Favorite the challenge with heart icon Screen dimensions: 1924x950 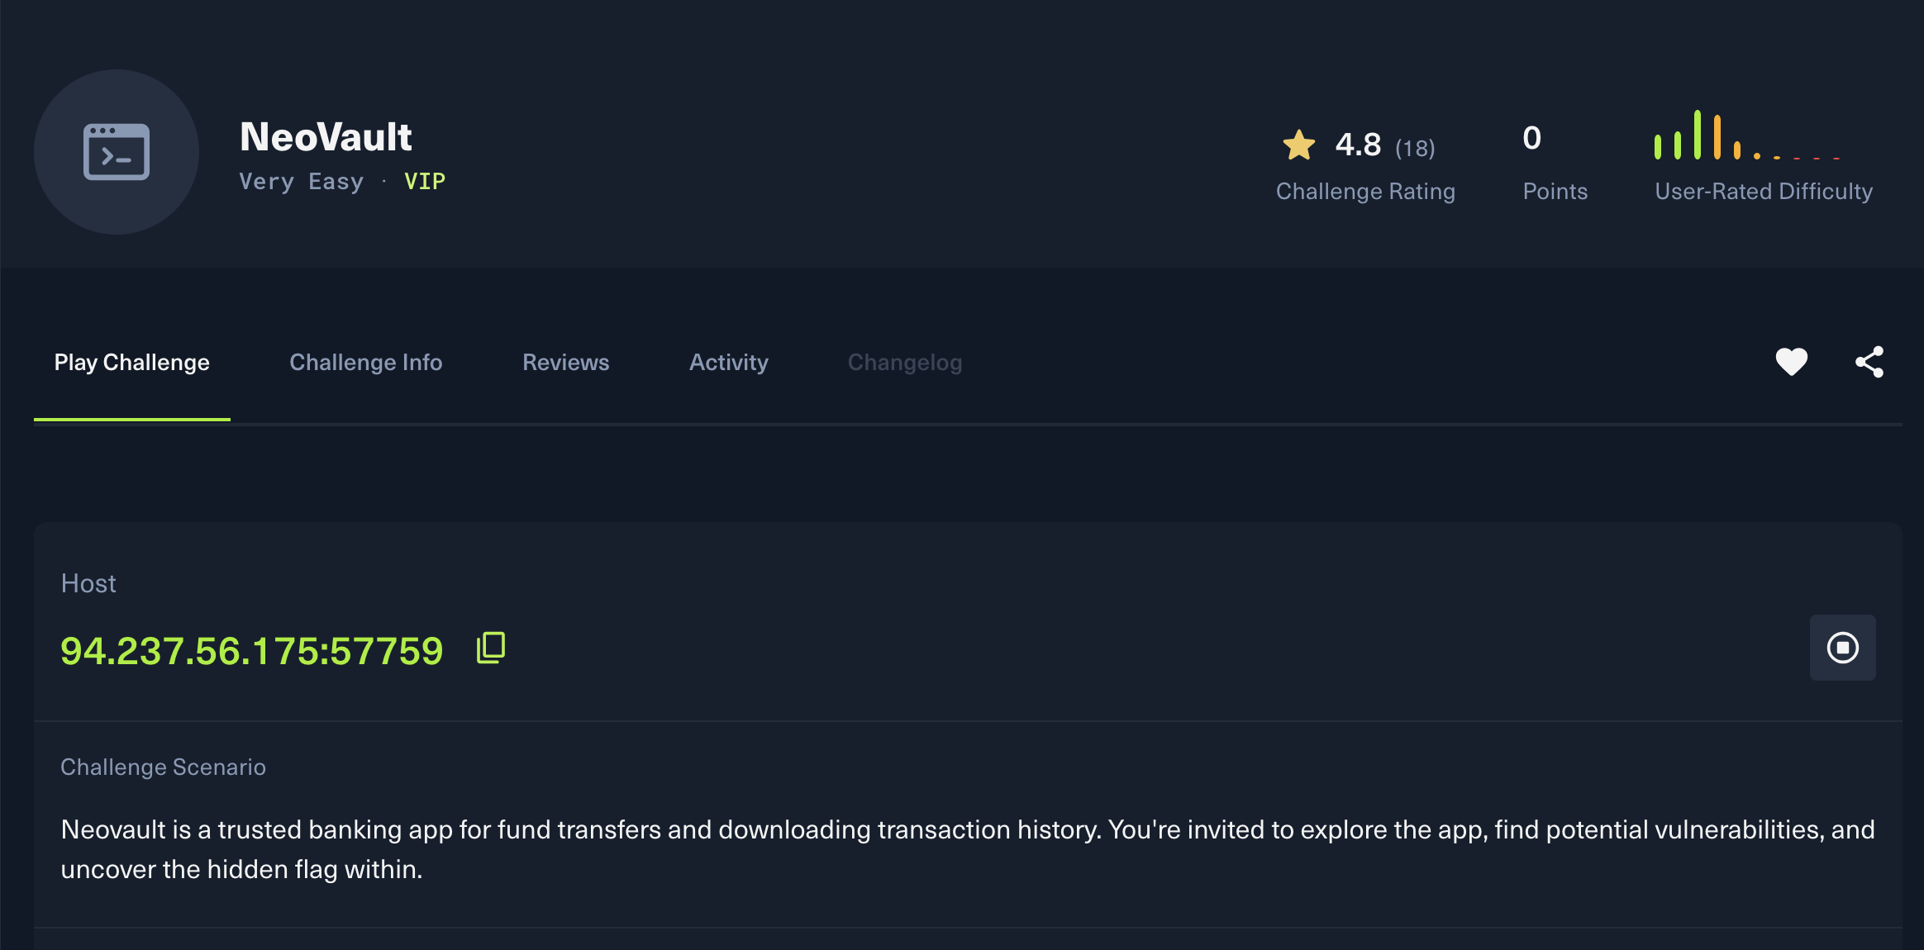pos(1791,362)
